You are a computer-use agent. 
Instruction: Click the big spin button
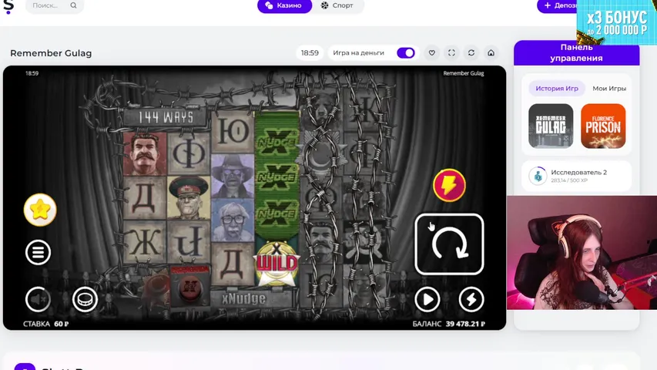449,244
